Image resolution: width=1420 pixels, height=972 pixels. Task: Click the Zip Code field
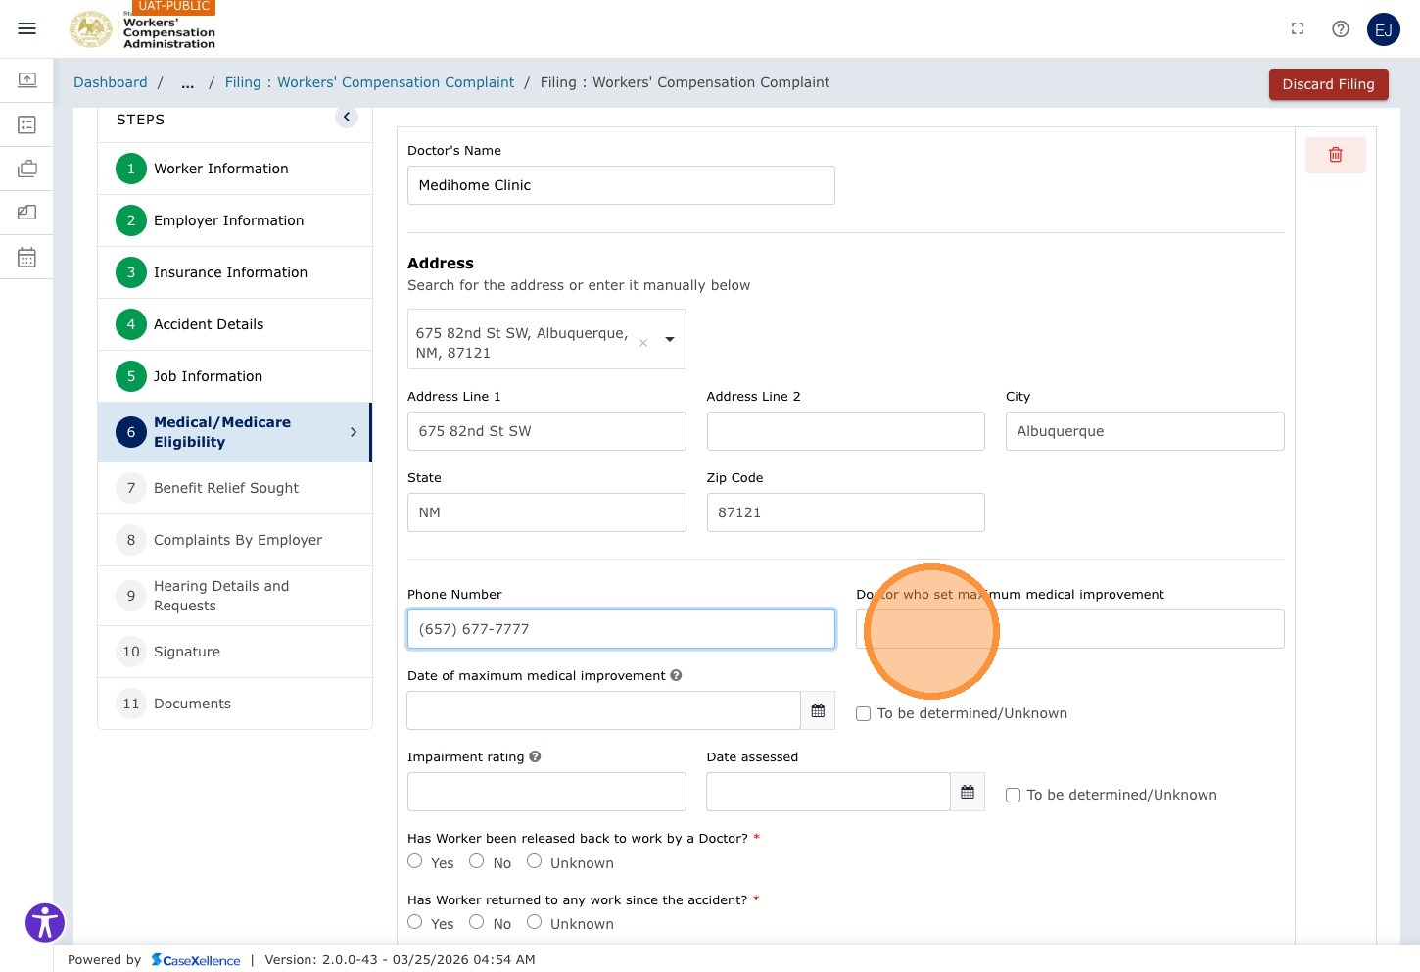coord(846,512)
